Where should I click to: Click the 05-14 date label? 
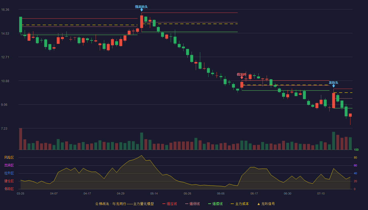(x=154, y=193)
